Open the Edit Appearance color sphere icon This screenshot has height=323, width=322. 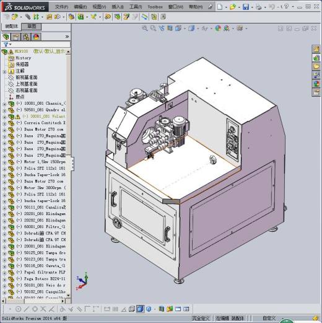(218, 29)
